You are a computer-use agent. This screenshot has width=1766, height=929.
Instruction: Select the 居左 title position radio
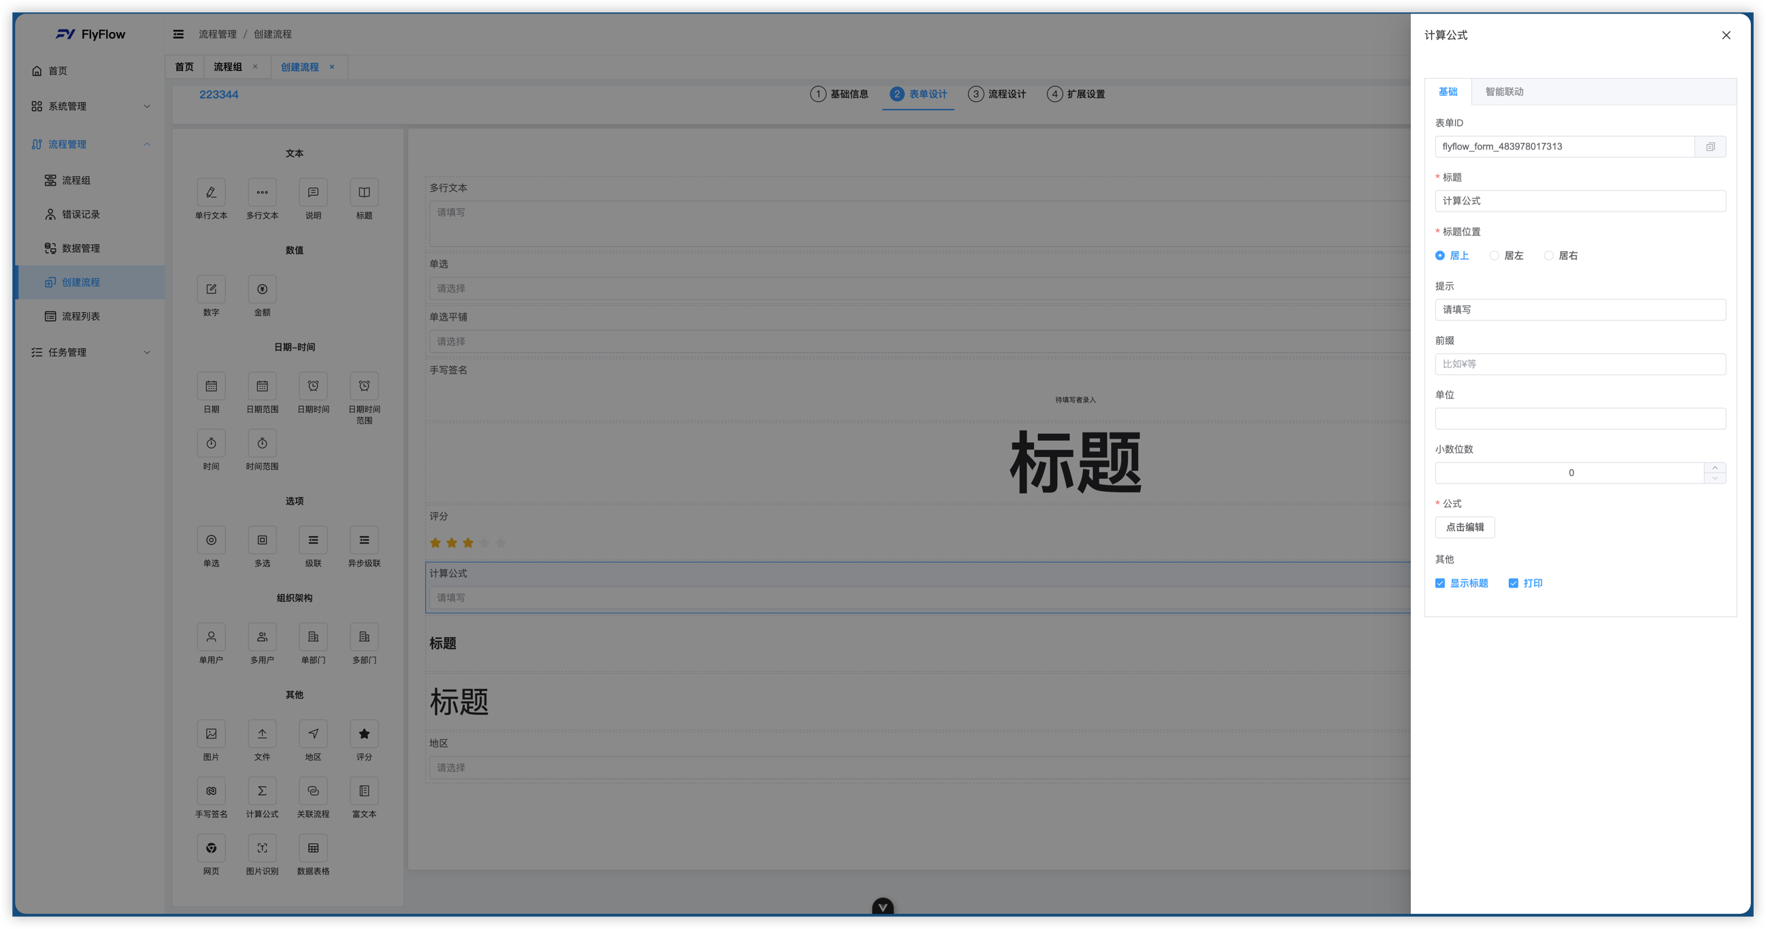click(1494, 256)
